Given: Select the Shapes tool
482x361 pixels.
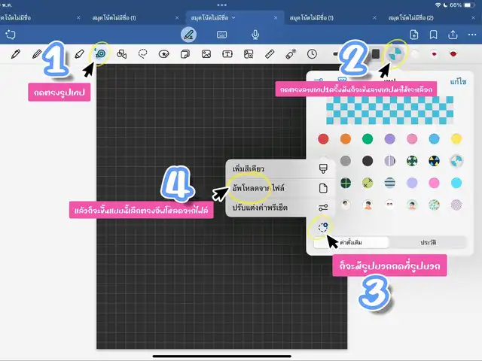Looking at the screenshot, I should [121, 54].
